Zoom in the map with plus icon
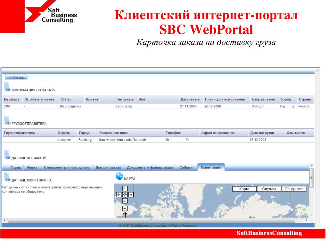Image resolution: width=328 pixels, height=246 pixels. [x=125, y=208]
